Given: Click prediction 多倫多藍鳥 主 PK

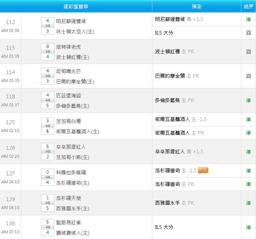Looking at the screenshot, I should [175, 100].
